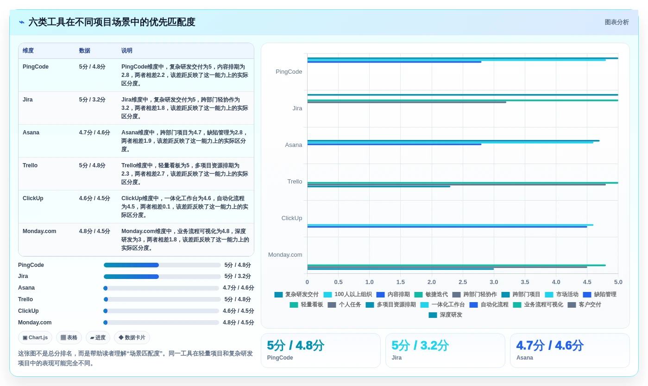
Task: Toggle the 100人以上组织 legend entry
Action: pos(347,295)
